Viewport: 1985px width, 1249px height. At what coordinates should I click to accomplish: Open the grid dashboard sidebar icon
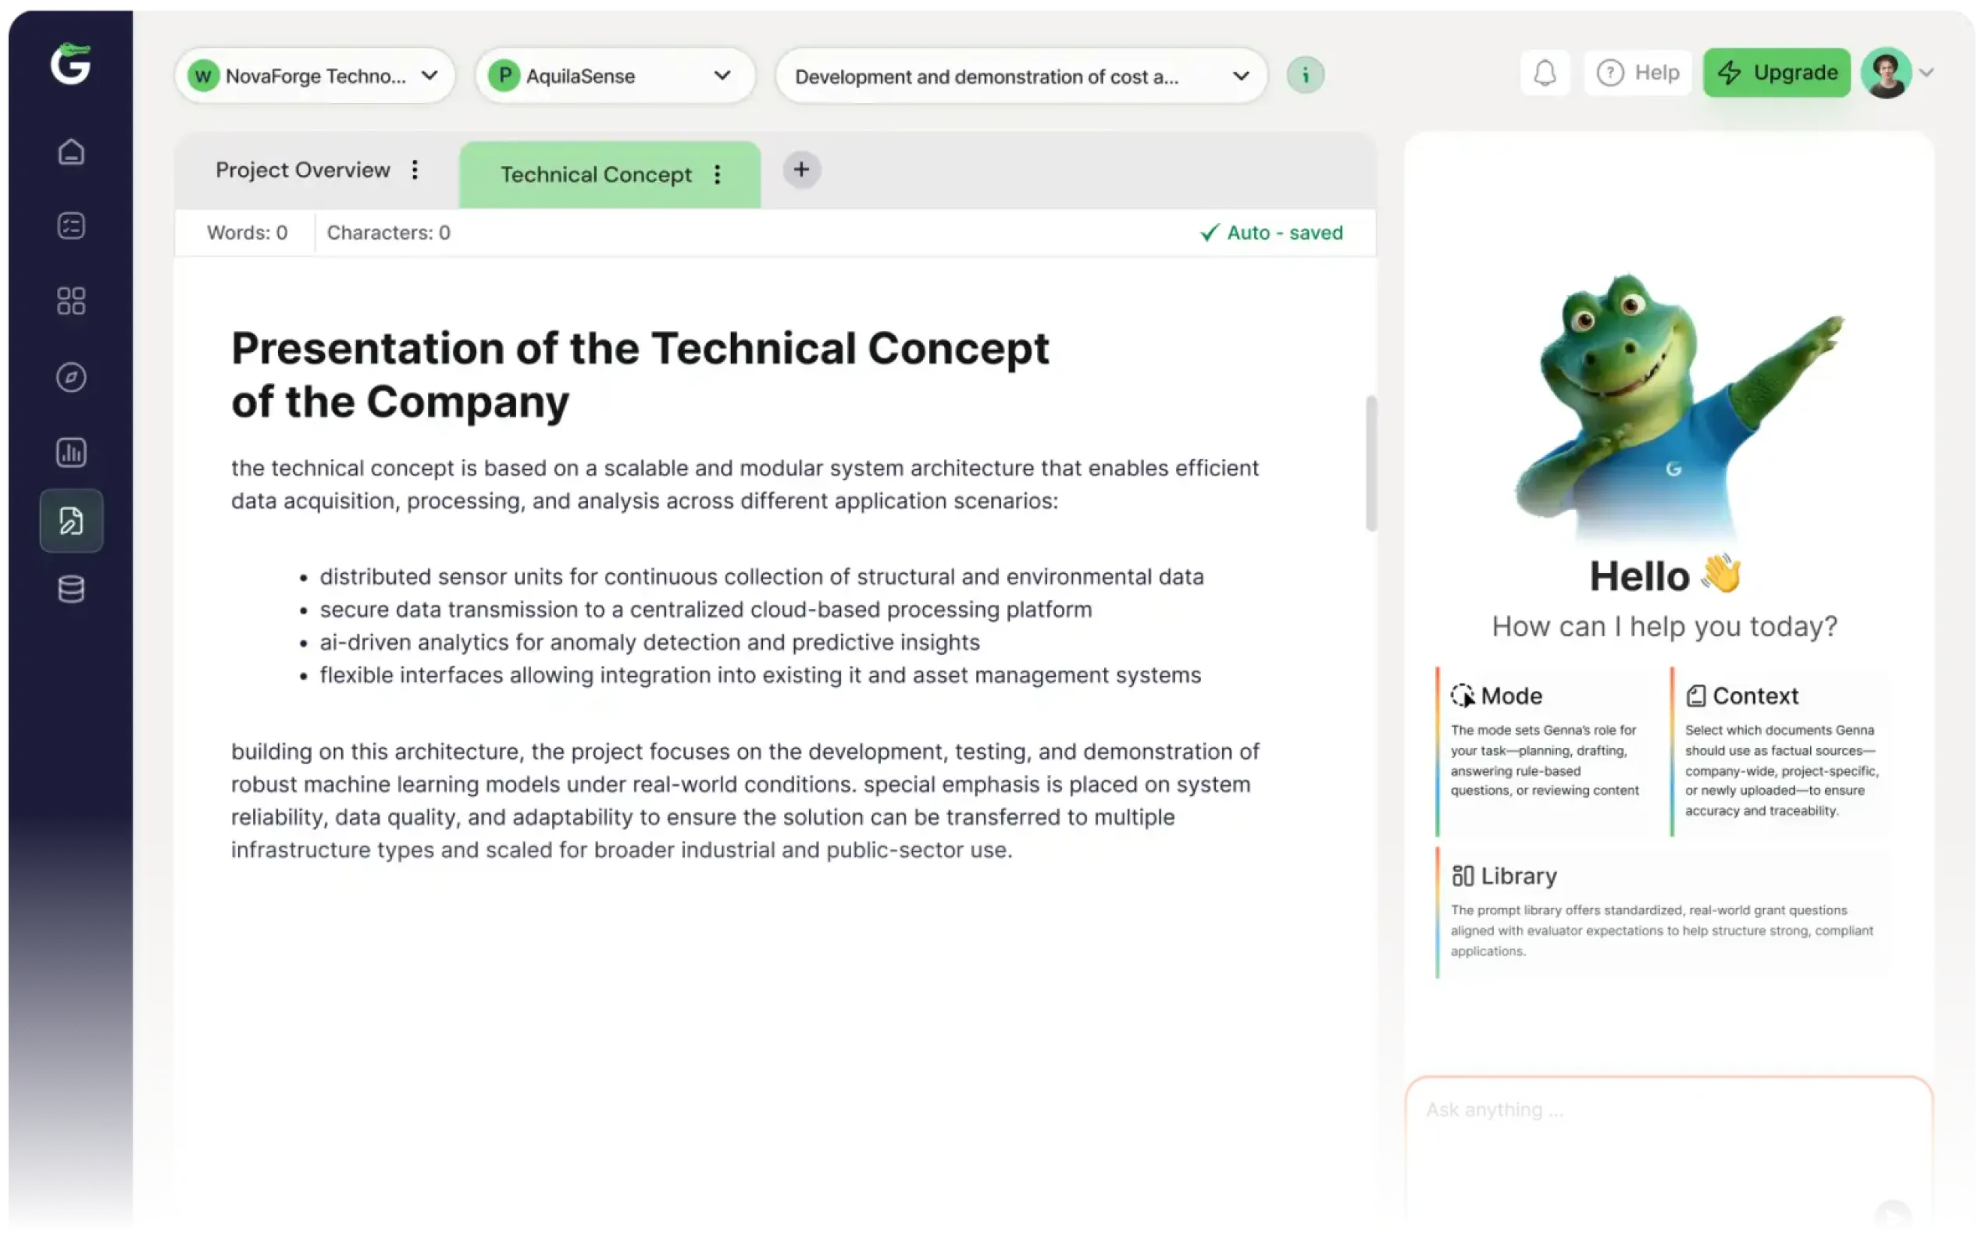(x=71, y=301)
